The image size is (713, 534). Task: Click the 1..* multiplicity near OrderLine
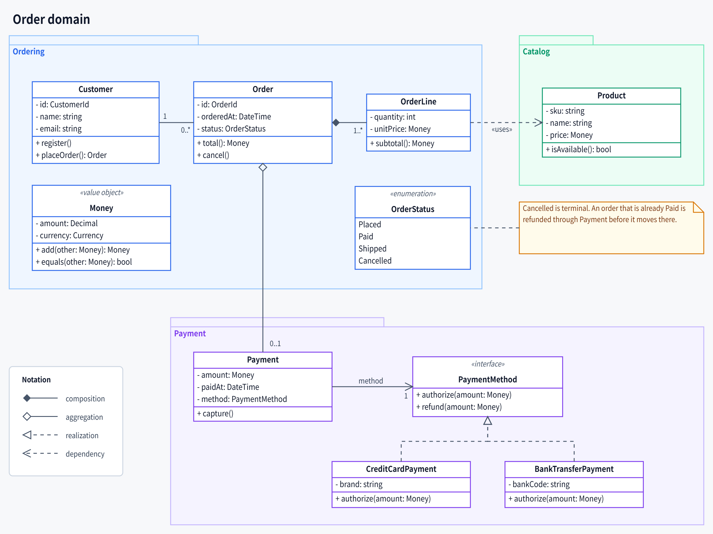(x=358, y=130)
